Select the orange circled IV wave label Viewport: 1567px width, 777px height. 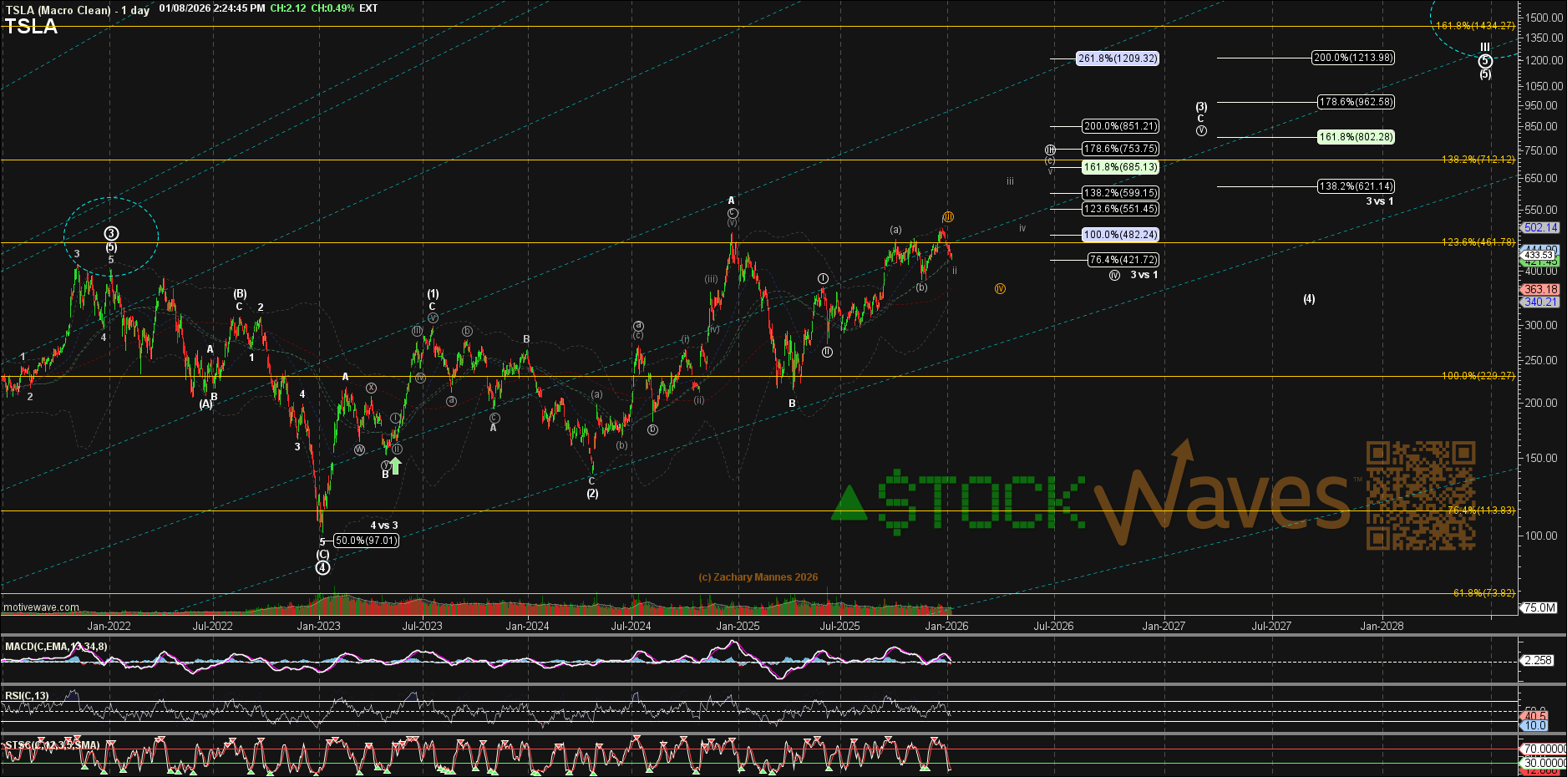(1000, 289)
